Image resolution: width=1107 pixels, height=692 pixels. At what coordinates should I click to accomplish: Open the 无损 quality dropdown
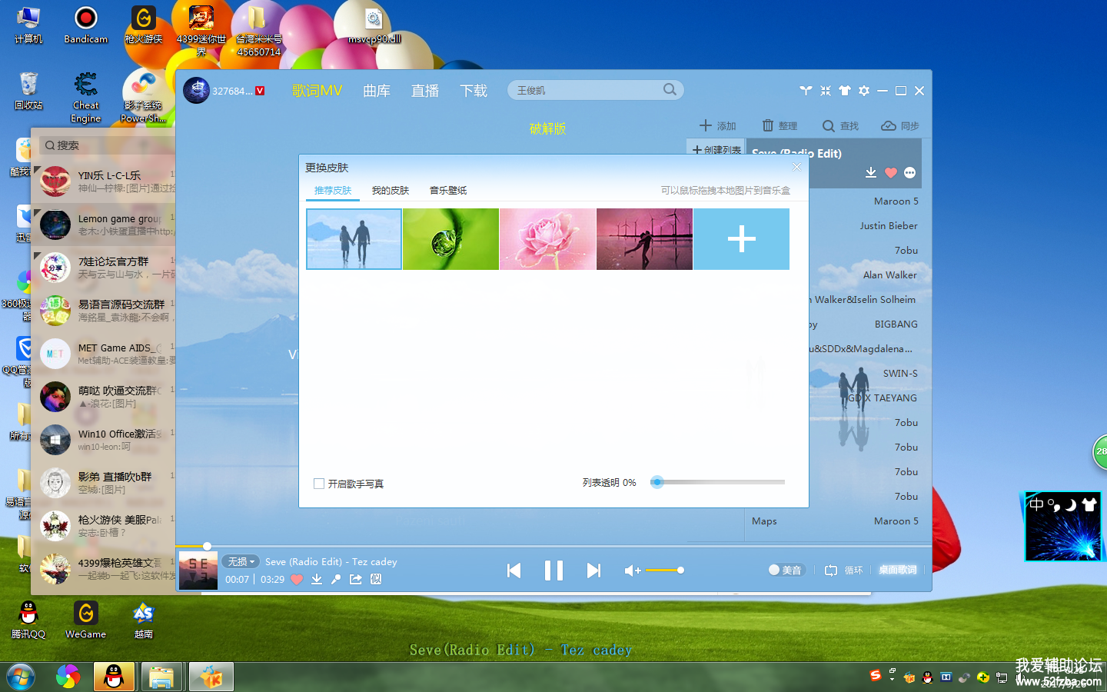[x=241, y=562]
